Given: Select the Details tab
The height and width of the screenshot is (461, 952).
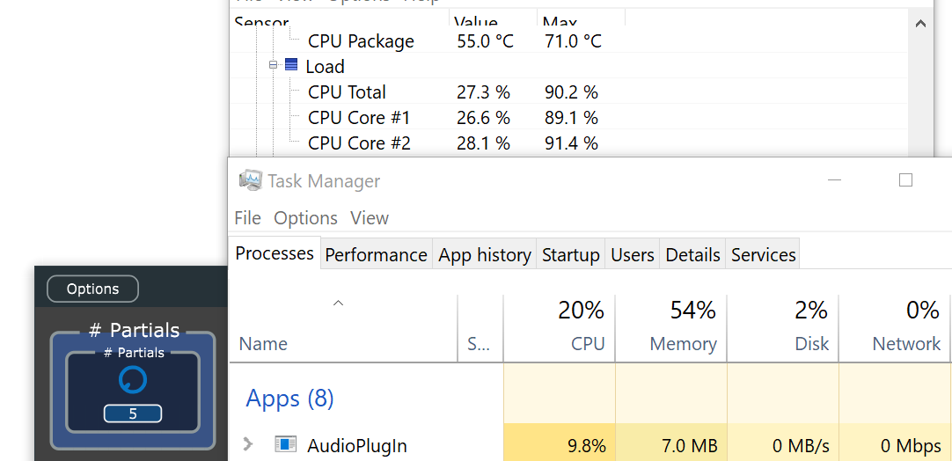Looking at the screenshot, I should coord(692,255).
